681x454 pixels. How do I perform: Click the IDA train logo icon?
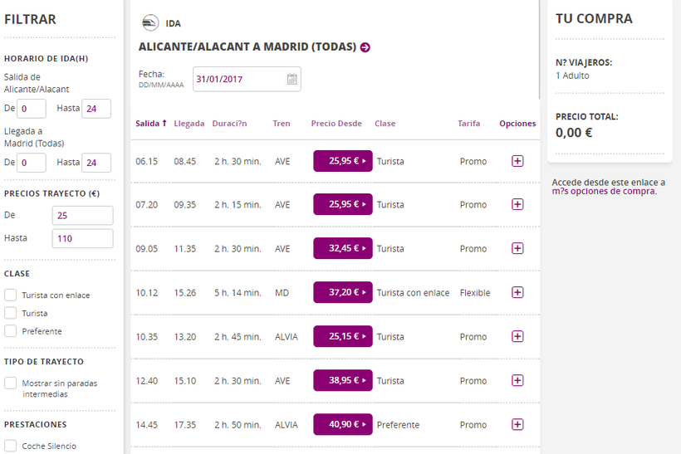(150, 22)
